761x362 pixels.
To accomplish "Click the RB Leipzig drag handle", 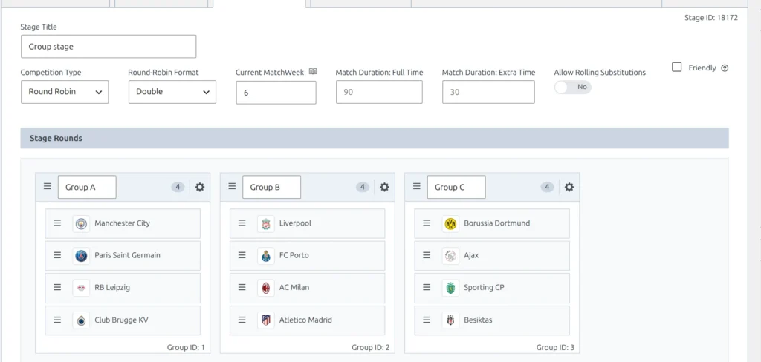I will pyautogui.click(x=57, y=287).
